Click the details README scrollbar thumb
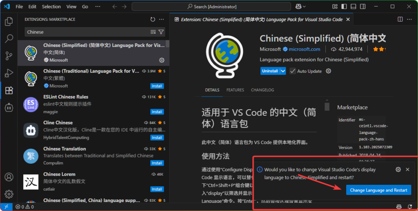 tap(327, 107)
